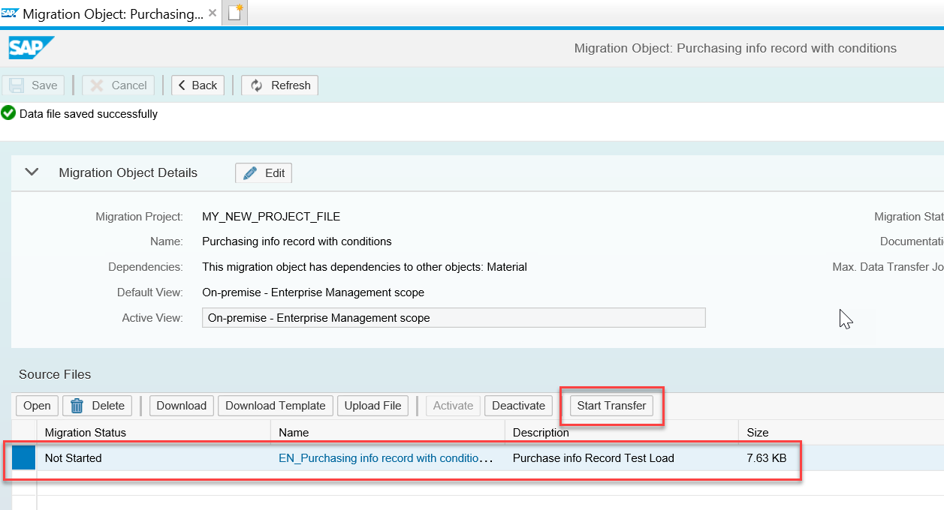Click the 7.63 KB size cell
The height and width of the screenshot is (510, 944).
[x=767, y=458]
